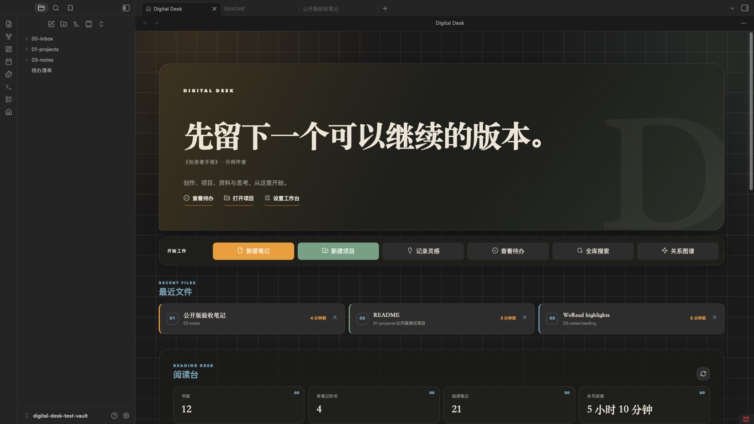Open the 书架 stat card showing 12
The image size is (754, 424).
pos(239,405)
